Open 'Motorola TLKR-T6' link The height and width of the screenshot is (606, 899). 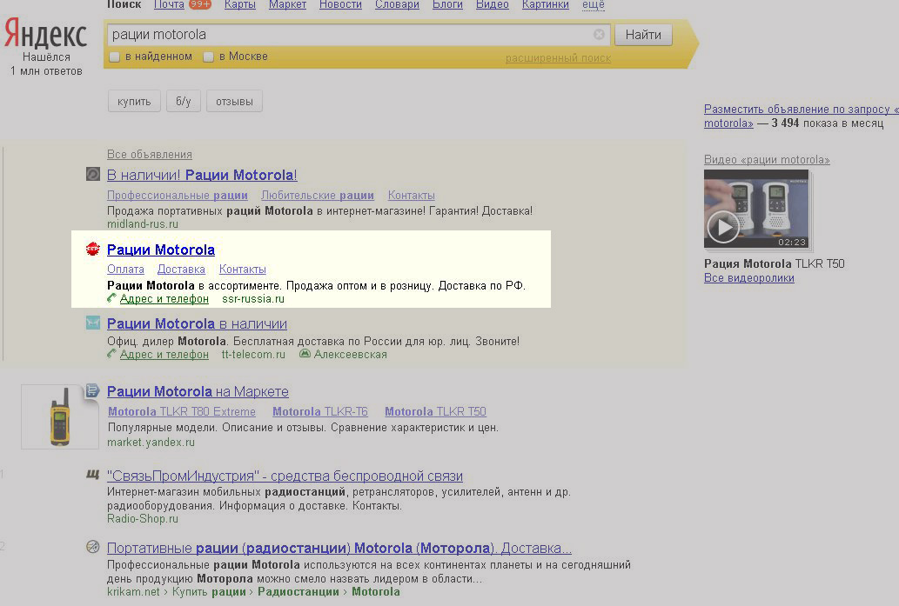(x=320, y=411)
